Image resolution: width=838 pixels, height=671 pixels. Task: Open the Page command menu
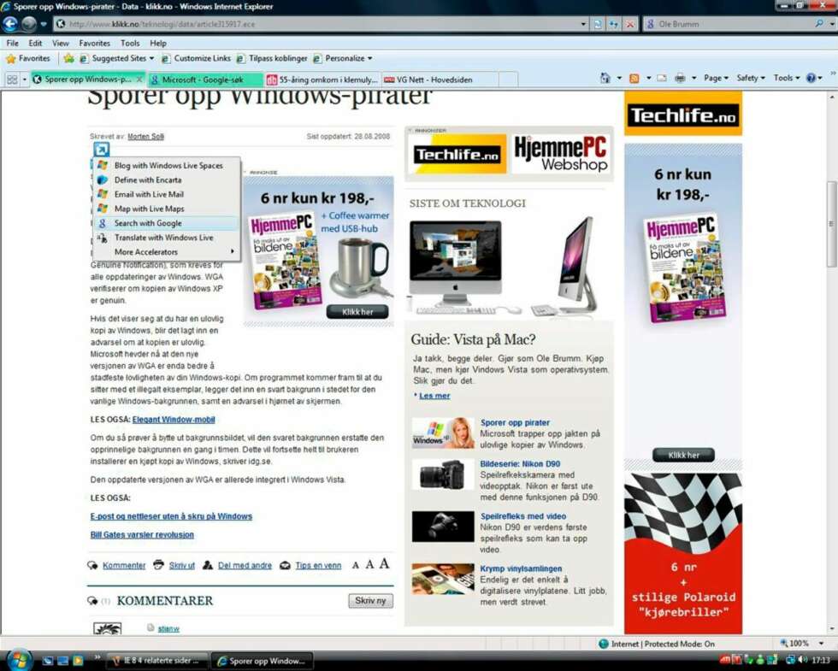[717, 78]
